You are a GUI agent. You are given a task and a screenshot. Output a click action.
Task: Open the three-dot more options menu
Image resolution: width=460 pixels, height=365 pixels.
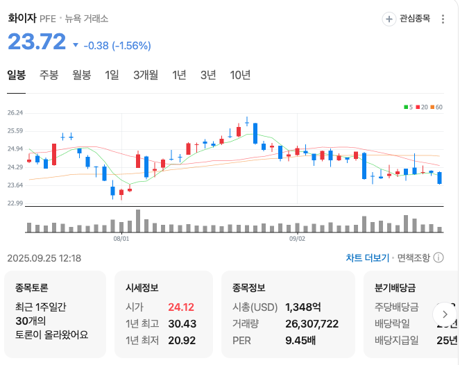(x=443, y=19)
